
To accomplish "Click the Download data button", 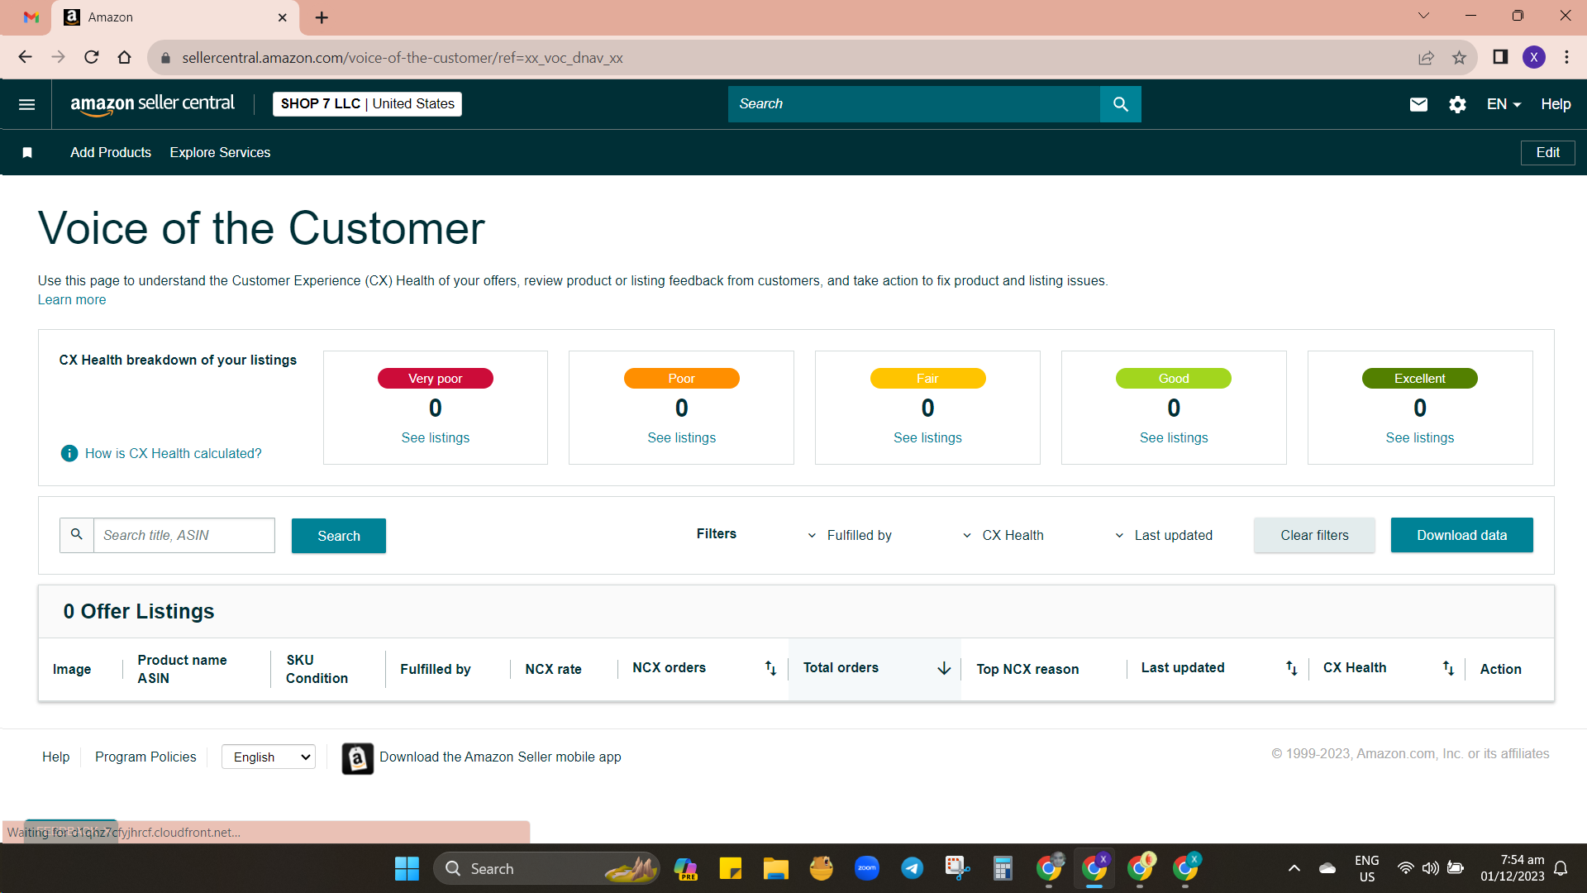I will (1461, 535).
